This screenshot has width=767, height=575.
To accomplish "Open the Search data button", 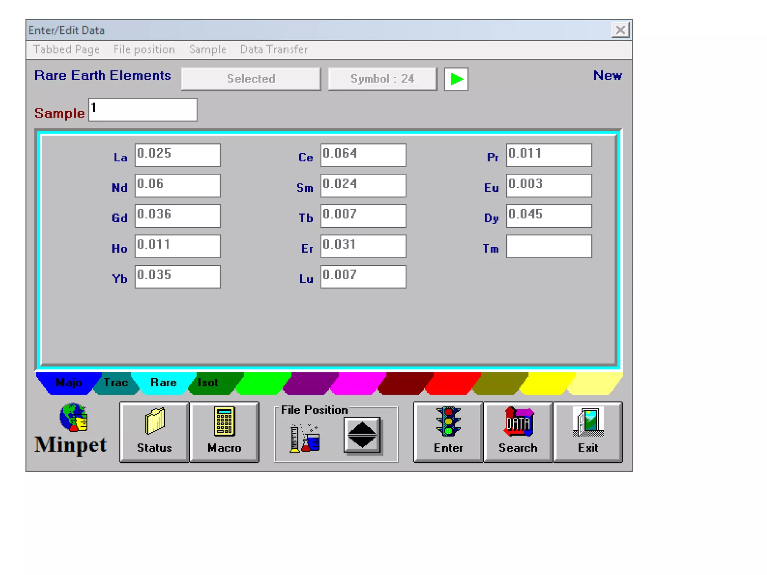I will click(518, 432).
